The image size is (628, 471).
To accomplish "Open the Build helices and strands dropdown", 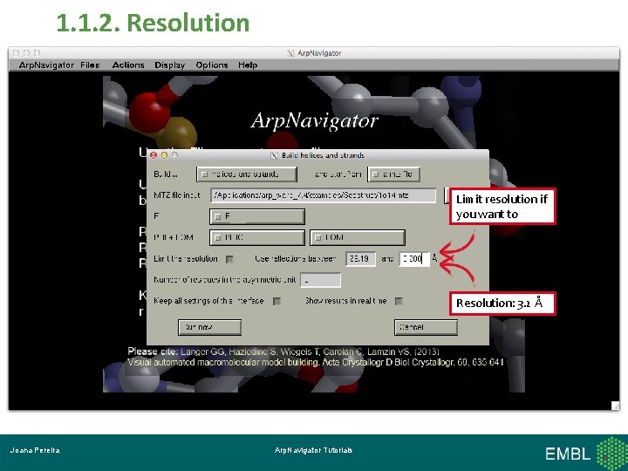I will pyautogui.click(x=247, y=174).
